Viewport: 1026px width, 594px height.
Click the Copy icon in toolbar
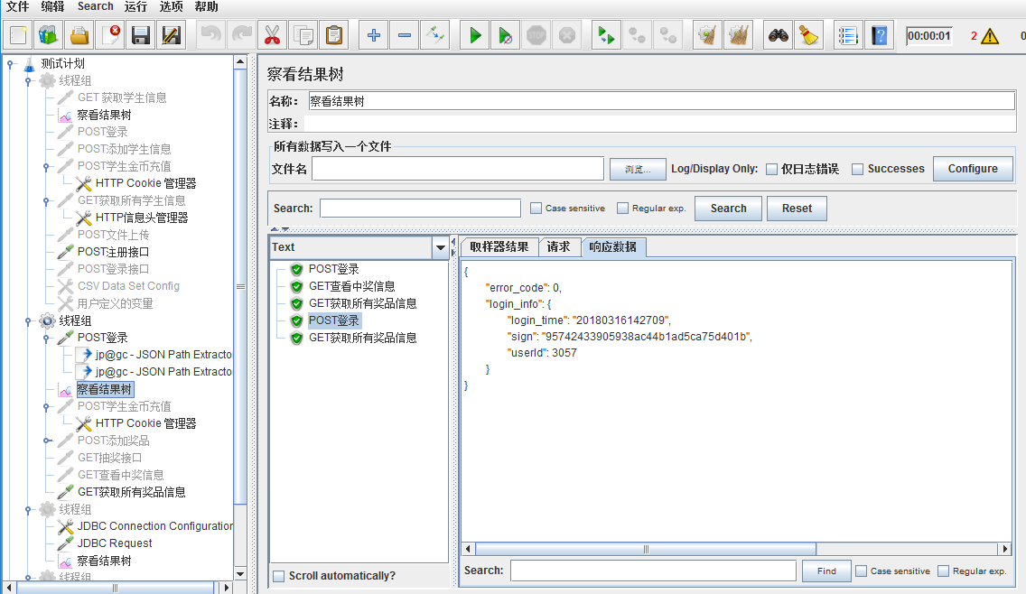[x=303, y=35]
